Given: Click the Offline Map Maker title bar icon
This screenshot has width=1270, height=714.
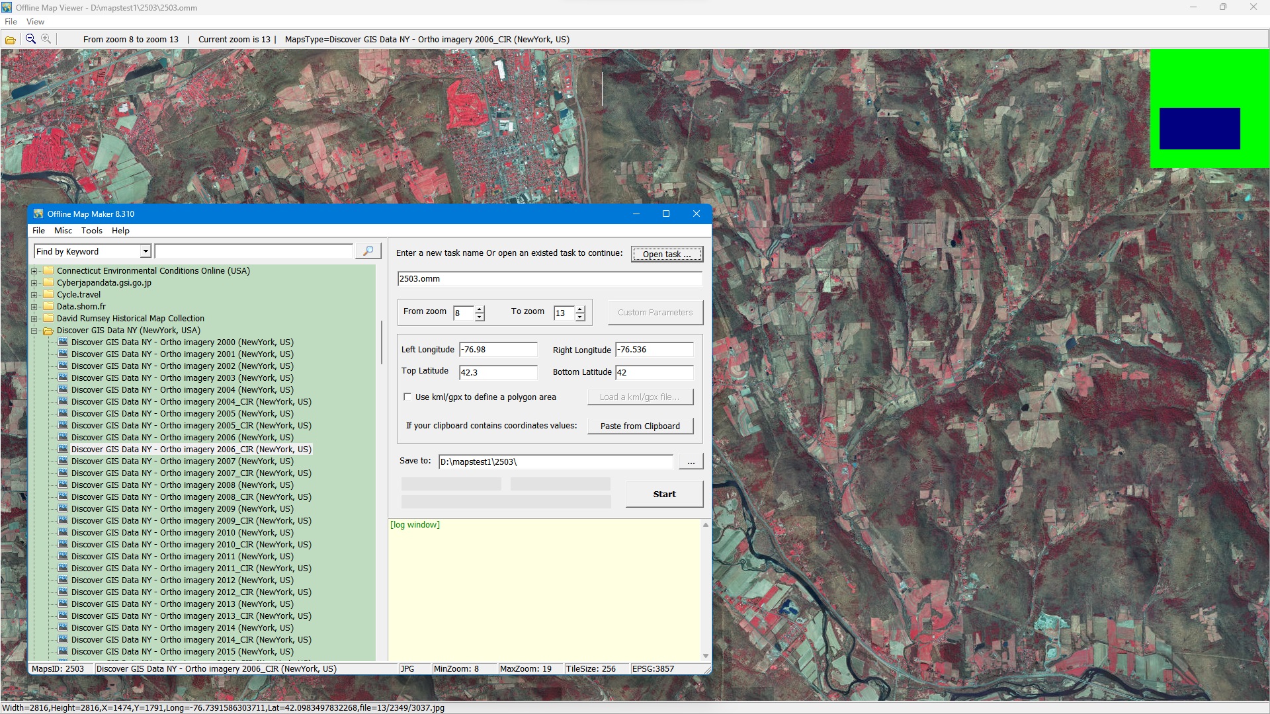Looking at the screenshot, I should 38,214.
